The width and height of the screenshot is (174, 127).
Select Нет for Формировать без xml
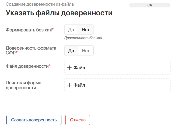[86, 30]
